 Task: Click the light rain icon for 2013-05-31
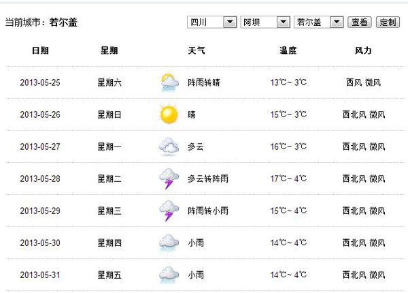169,275
